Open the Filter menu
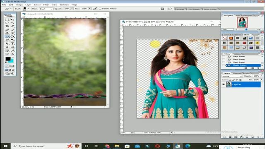 coord(46,5)
